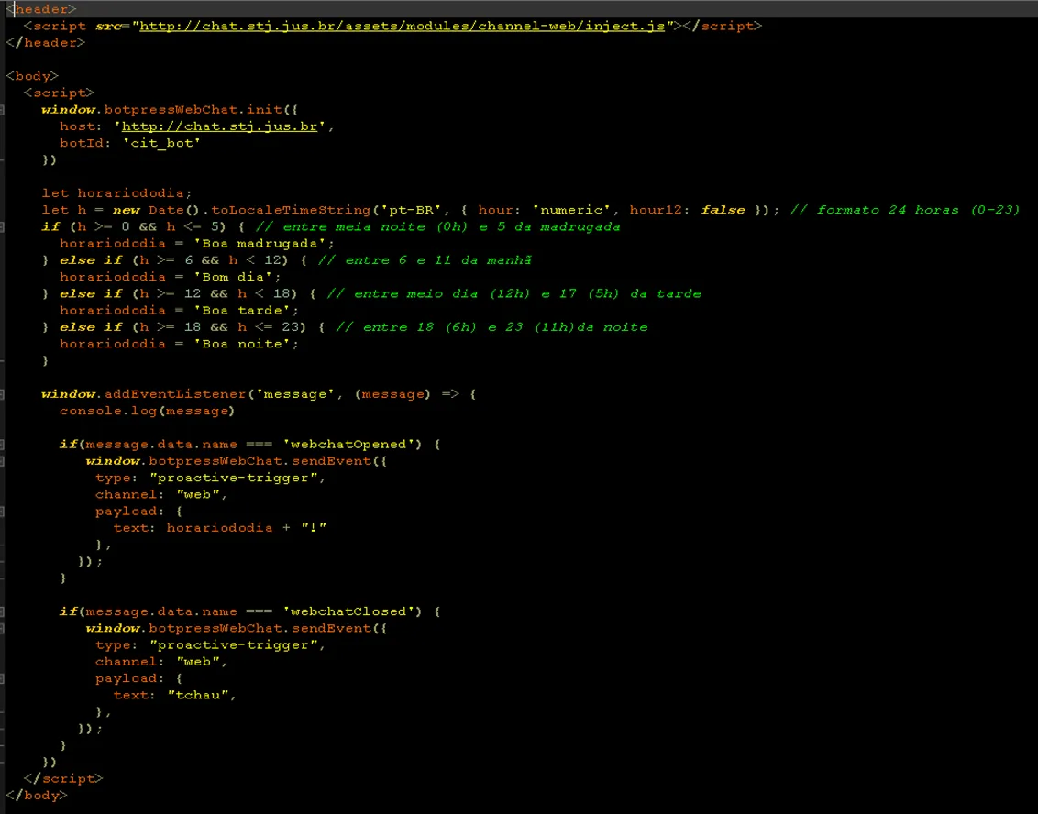Collapse the fold at 'webchatClosed' if line
This screenshot has height=814, width=1038.
point(2,611)
